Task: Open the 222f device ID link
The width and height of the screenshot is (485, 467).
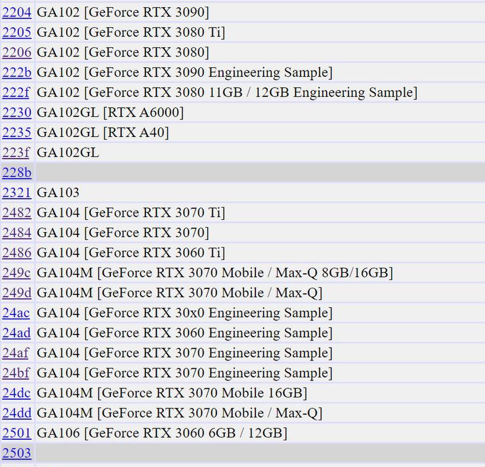Action: click(x=16, y=93)
